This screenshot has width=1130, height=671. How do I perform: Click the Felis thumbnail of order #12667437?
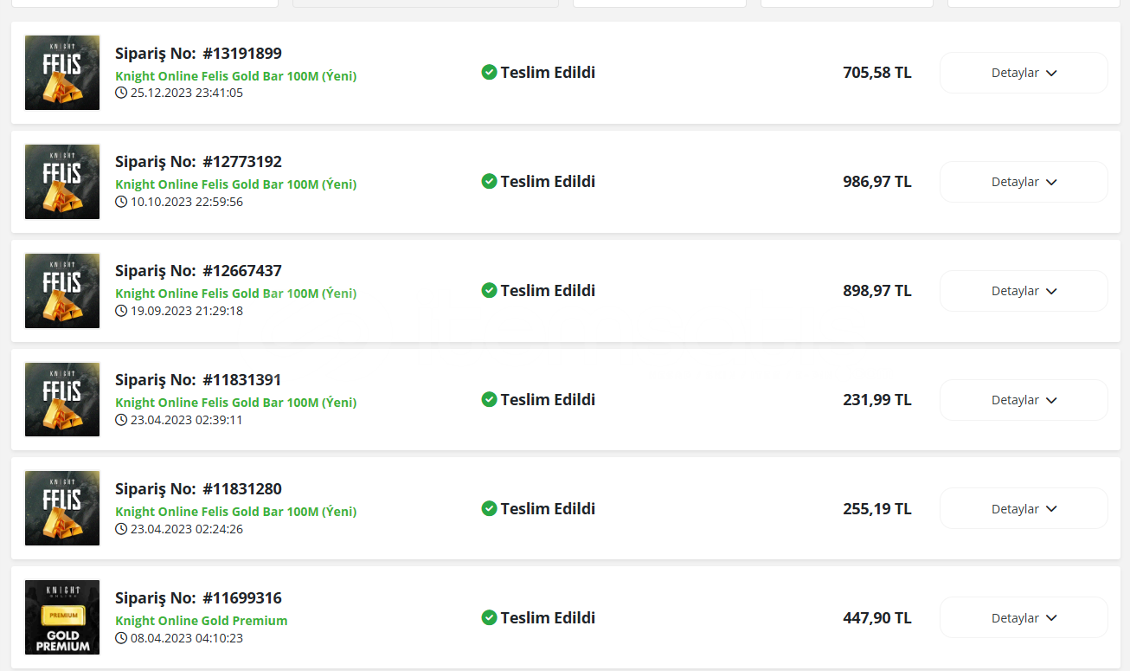click(62, 291)
